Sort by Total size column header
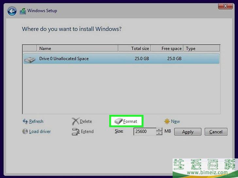Image resolution: width=238 pixels, height=178 pixels. tap(134, 48)
